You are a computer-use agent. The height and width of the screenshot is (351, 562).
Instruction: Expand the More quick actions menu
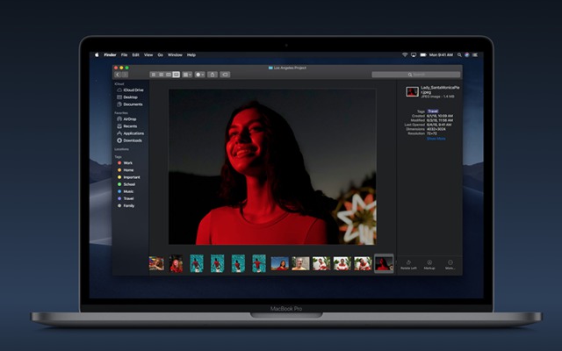pyautogui.click(x=450, y=264)
